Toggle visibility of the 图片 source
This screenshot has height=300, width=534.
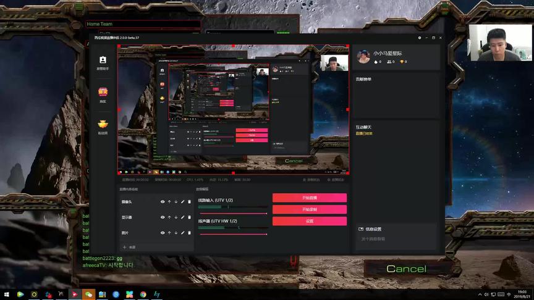click(x=163, y=233)
